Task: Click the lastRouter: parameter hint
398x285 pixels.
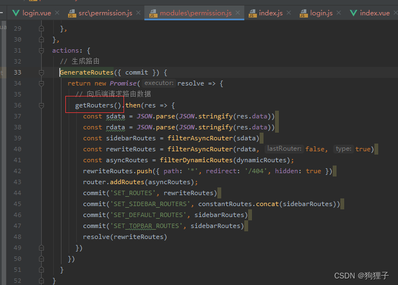Action: 284,149
